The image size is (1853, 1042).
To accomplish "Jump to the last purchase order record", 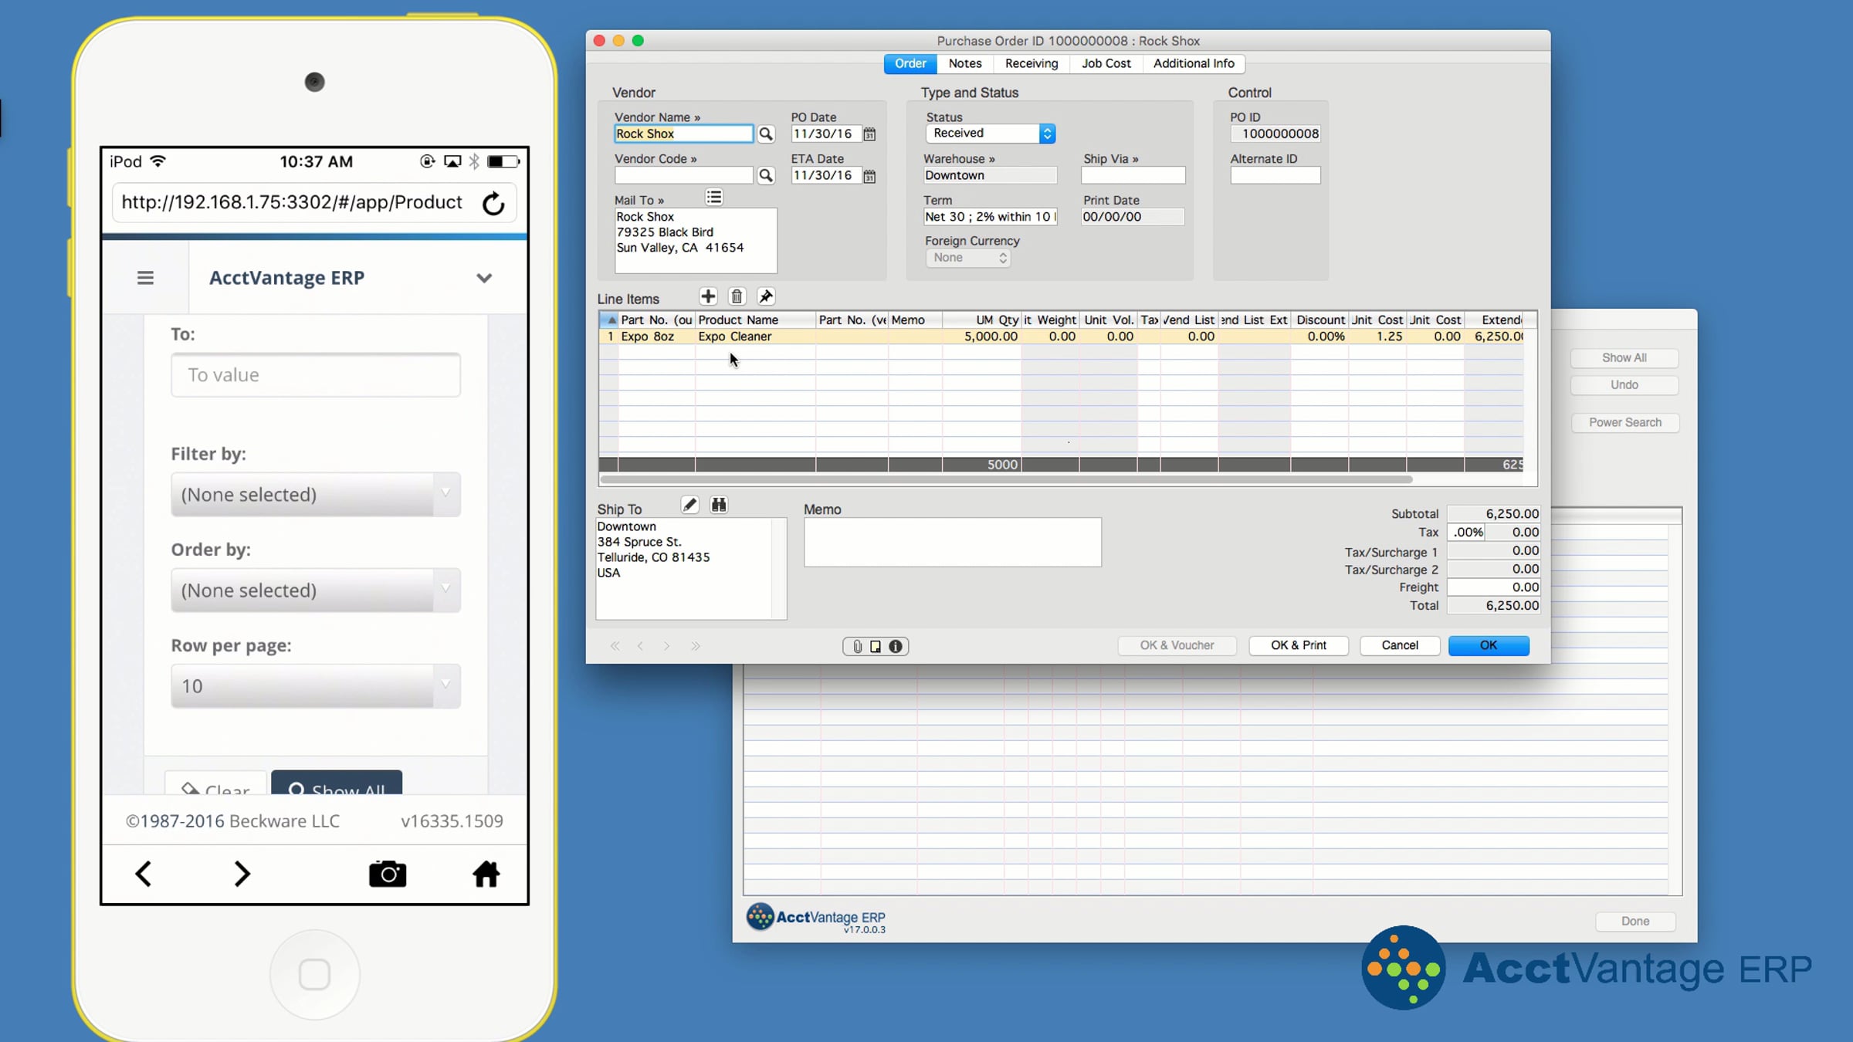I will click(696, 646).
